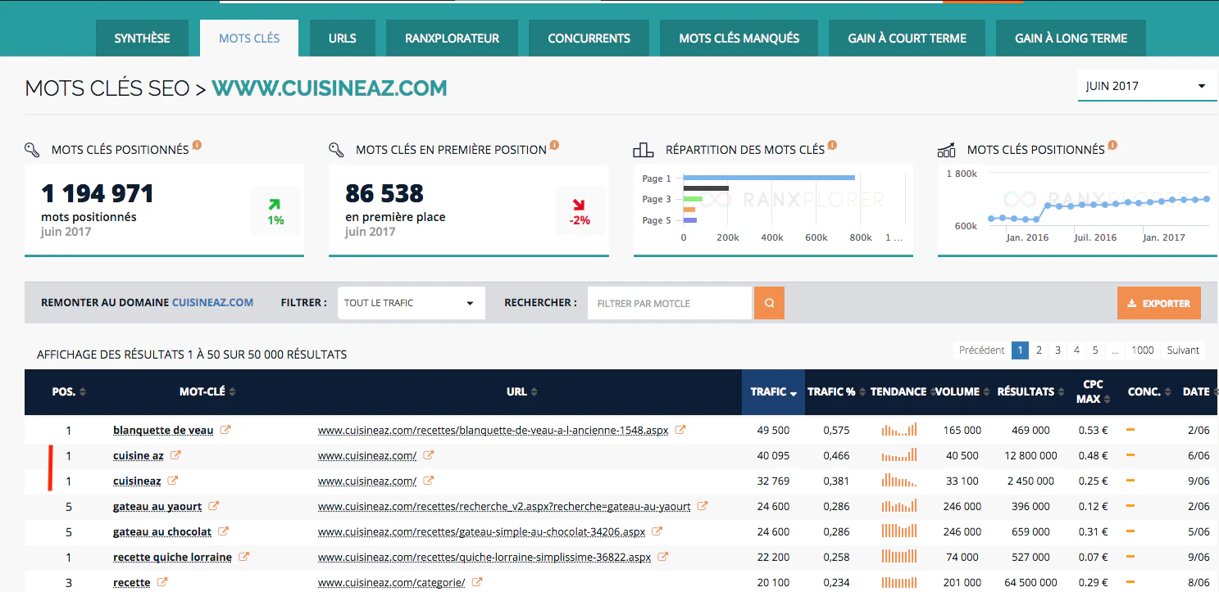Show info for Mots clés en première position

tap(554, 146)
